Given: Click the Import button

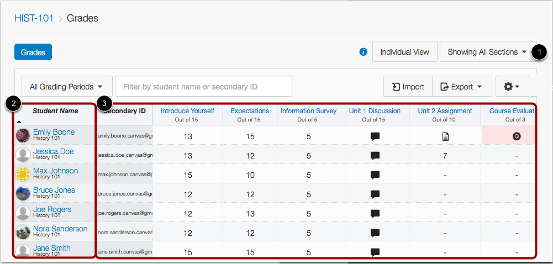Looking at the screenshot, I should 408,87.
